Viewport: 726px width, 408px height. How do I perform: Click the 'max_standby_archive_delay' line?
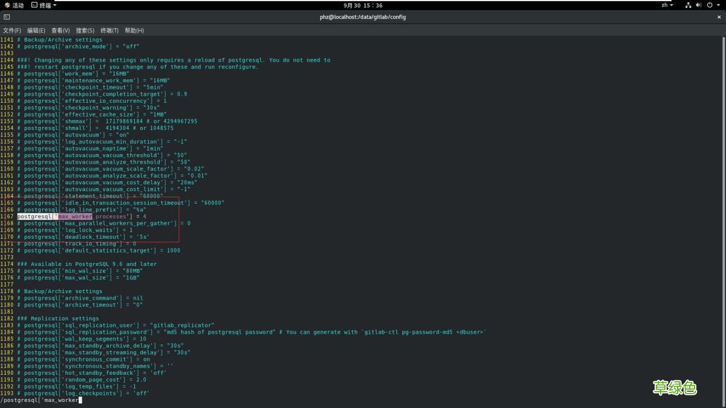pos(100,346)
